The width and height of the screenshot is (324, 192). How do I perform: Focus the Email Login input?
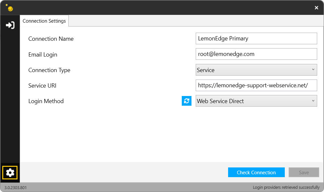click(x=256, y=54)
